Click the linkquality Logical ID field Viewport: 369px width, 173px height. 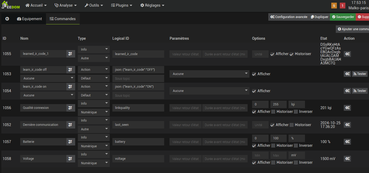coord(138,108)
